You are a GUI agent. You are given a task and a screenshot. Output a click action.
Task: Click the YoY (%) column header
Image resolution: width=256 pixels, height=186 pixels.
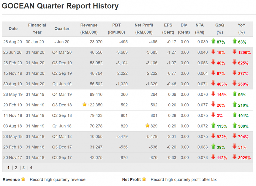pyautogui.click(x=241, y=29)
